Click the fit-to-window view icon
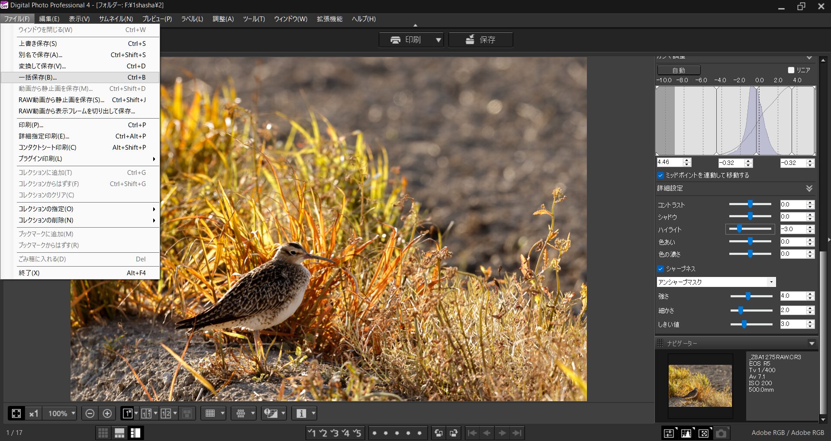 coord(16,413)
